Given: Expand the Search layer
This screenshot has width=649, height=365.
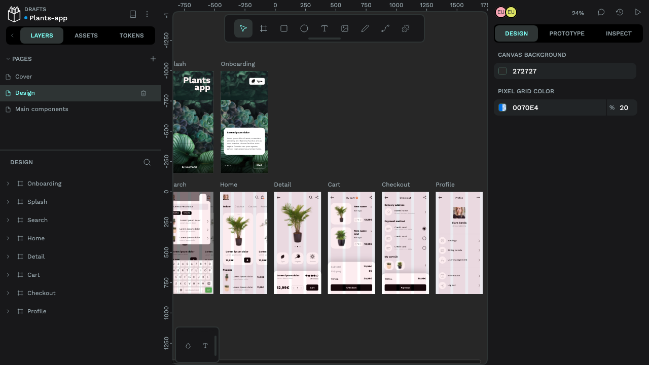Looking at the screenshot, I should (x=8, y=220).
